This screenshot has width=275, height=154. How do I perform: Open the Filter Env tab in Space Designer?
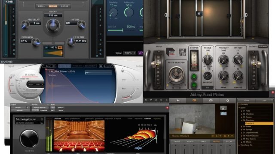coord(77,66)
